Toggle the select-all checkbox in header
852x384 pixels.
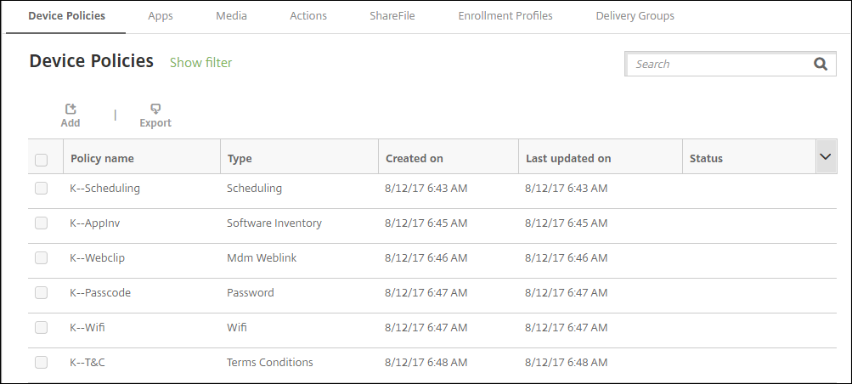[x=41, y=159]
